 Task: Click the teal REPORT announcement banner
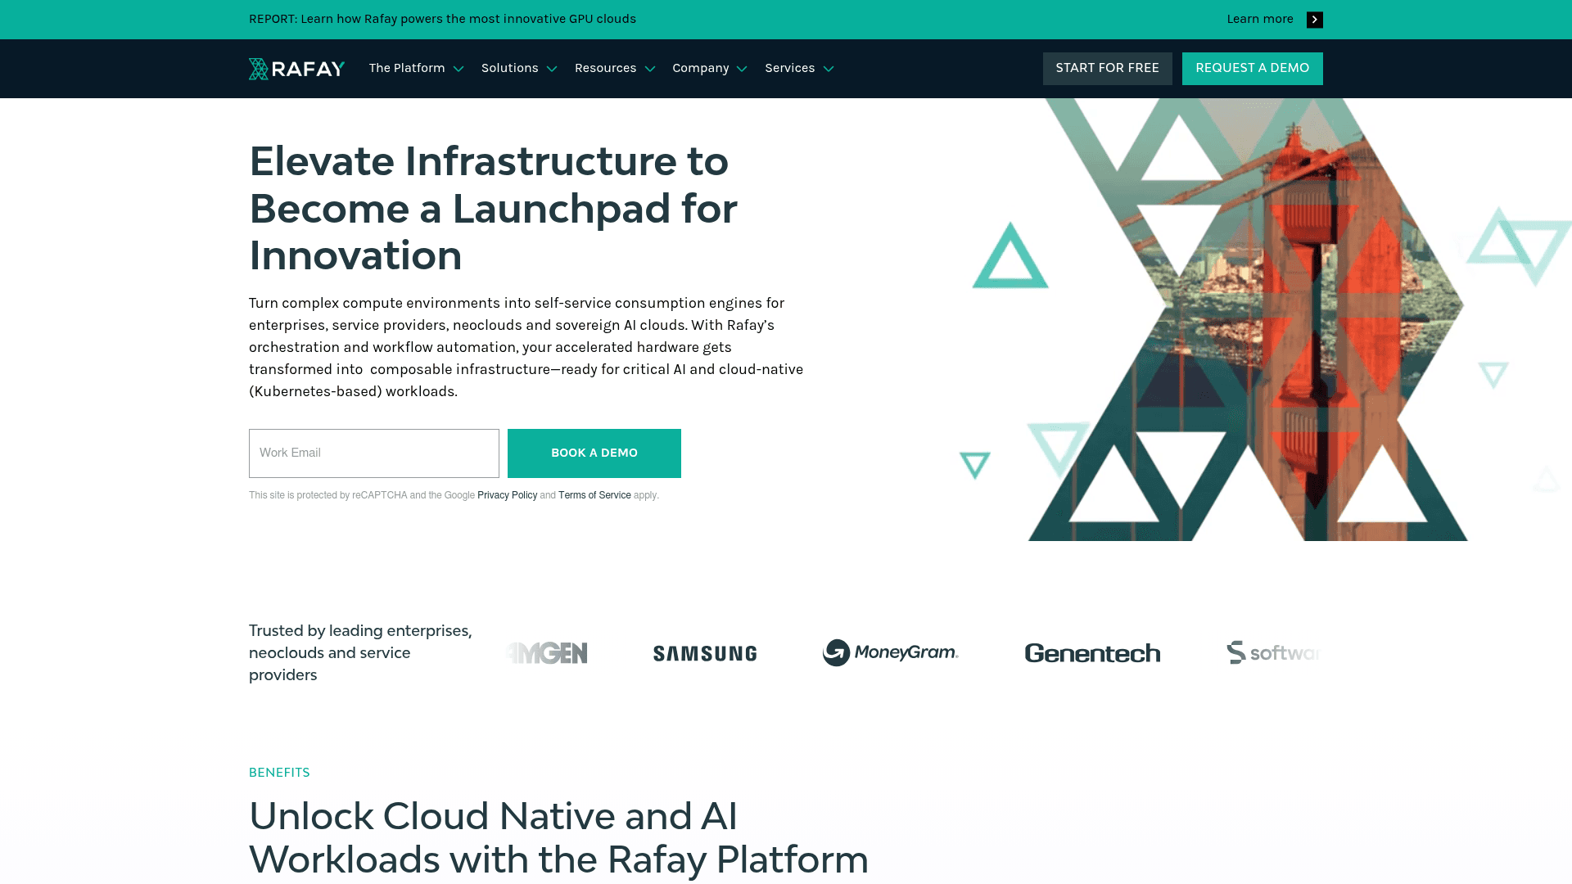click(x=442, y=19)
